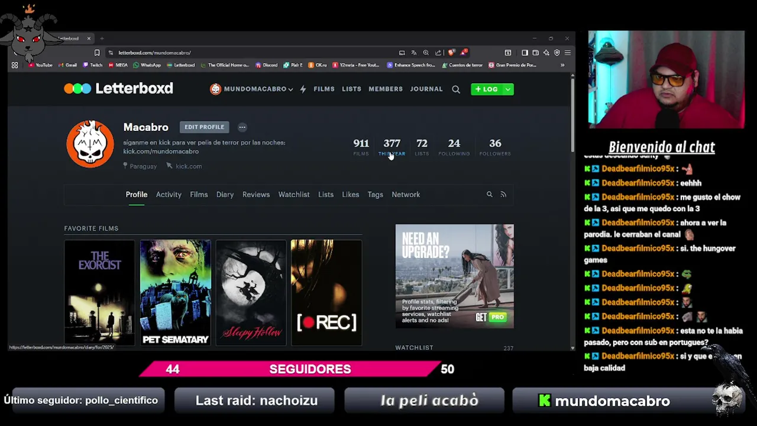Open the YouTube bookmark
757x426 pixels.
click(x=40, y=65)
